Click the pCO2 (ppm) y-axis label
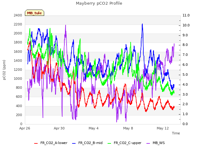The width and height of the screenshot is (199, 149). [4, 70]
